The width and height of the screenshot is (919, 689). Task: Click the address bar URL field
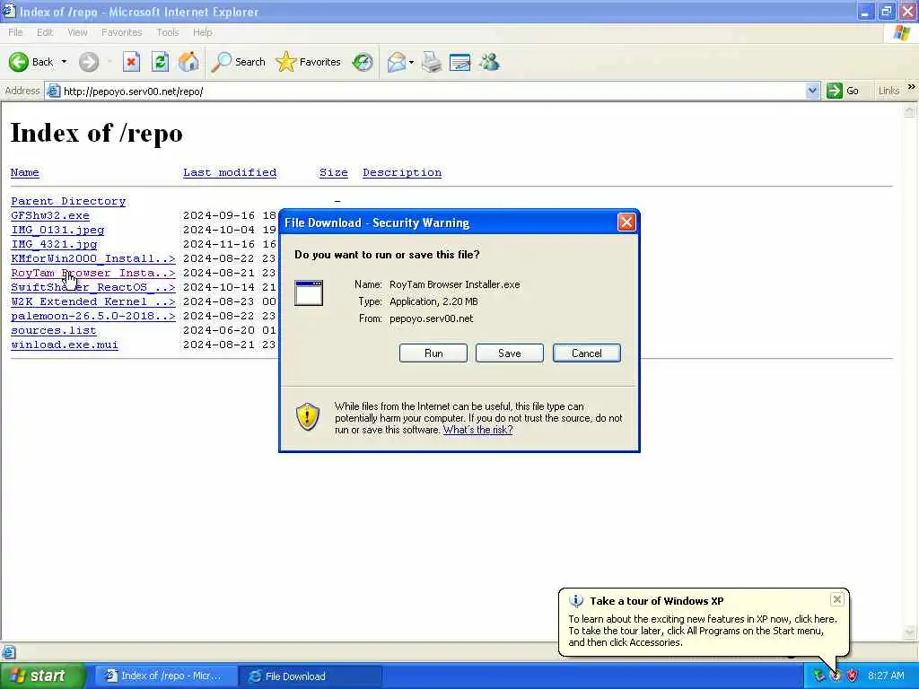point(433,92)
